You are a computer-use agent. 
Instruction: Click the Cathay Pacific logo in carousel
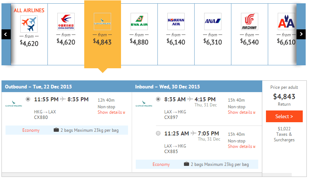(x=102, y=22)
